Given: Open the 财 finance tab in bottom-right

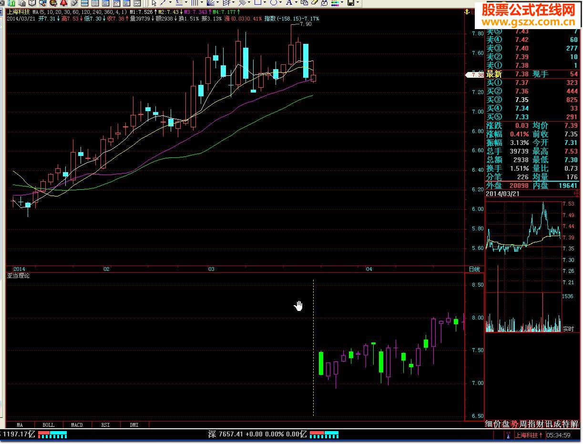Looking at the screenshot, I should pos(542,424).
